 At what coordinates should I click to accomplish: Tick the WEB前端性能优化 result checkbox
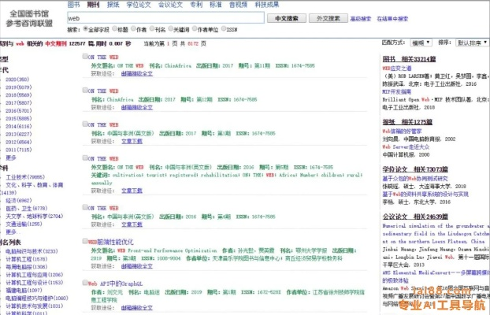click(85, 241)
